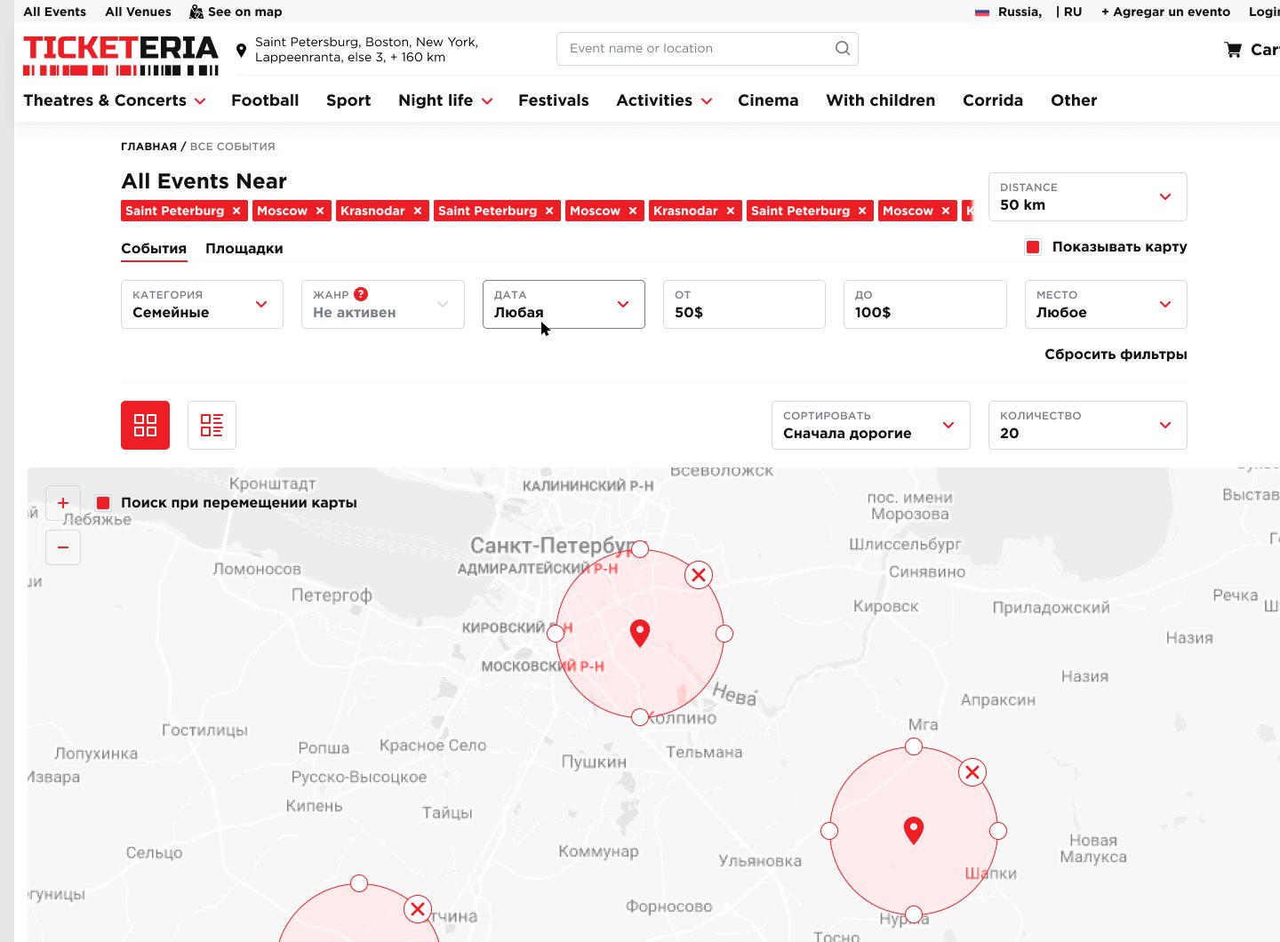Open the With children category
Viewport: 1280px width, 942px height.
tap(881, 100)
